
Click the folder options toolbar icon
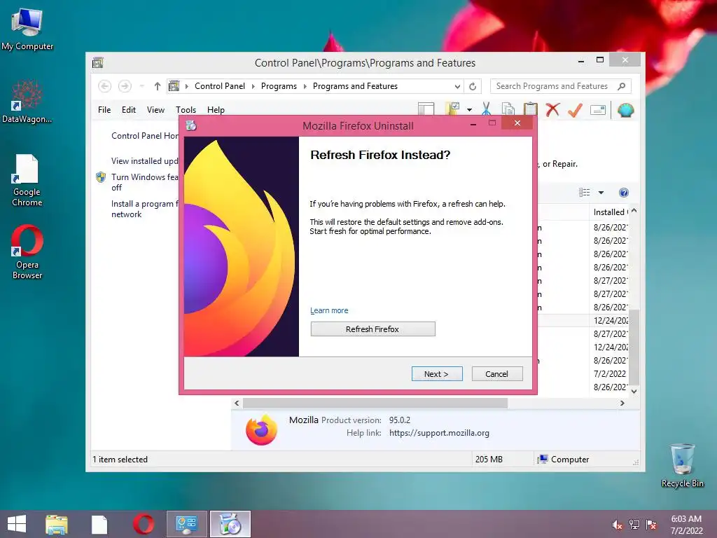452,109
